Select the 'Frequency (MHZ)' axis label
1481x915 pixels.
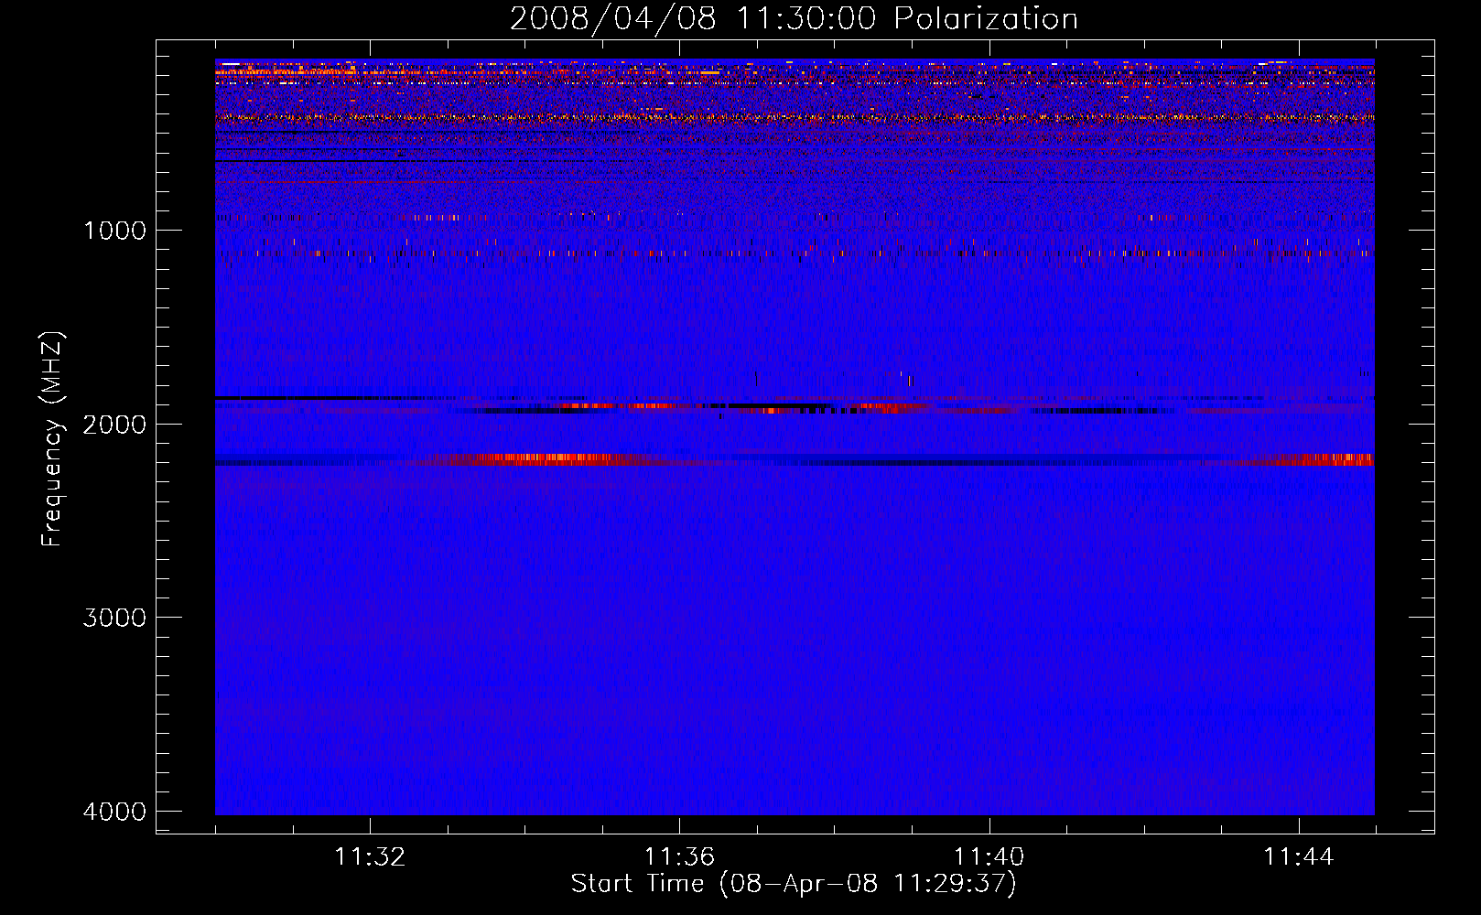52,439
